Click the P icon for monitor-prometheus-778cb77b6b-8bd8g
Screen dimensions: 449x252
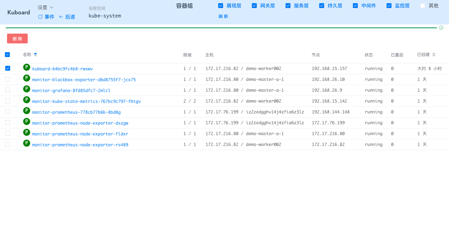(26, 110)
